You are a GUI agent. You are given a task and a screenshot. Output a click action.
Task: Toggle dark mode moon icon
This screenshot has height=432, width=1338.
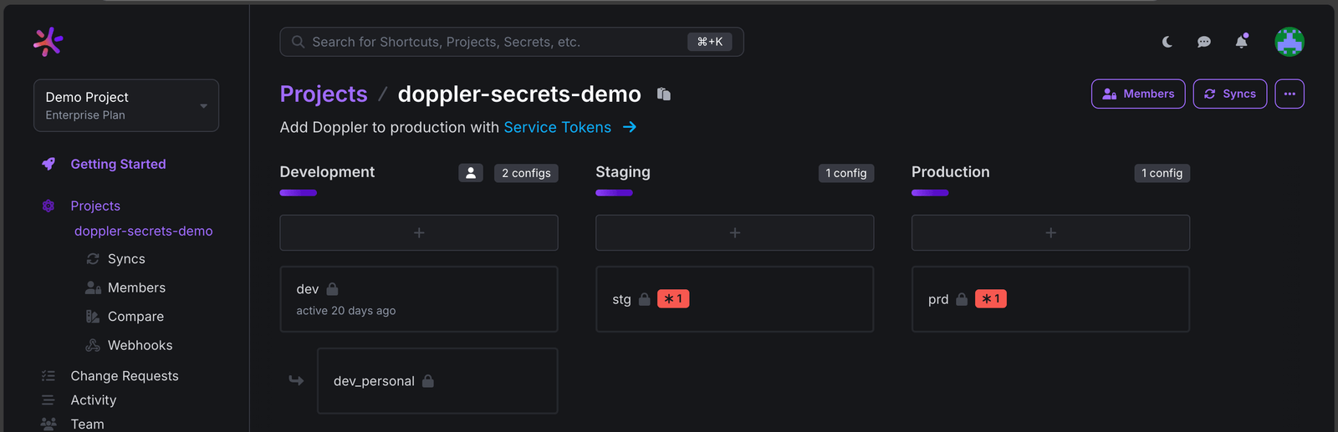[x=1167, y=42]
